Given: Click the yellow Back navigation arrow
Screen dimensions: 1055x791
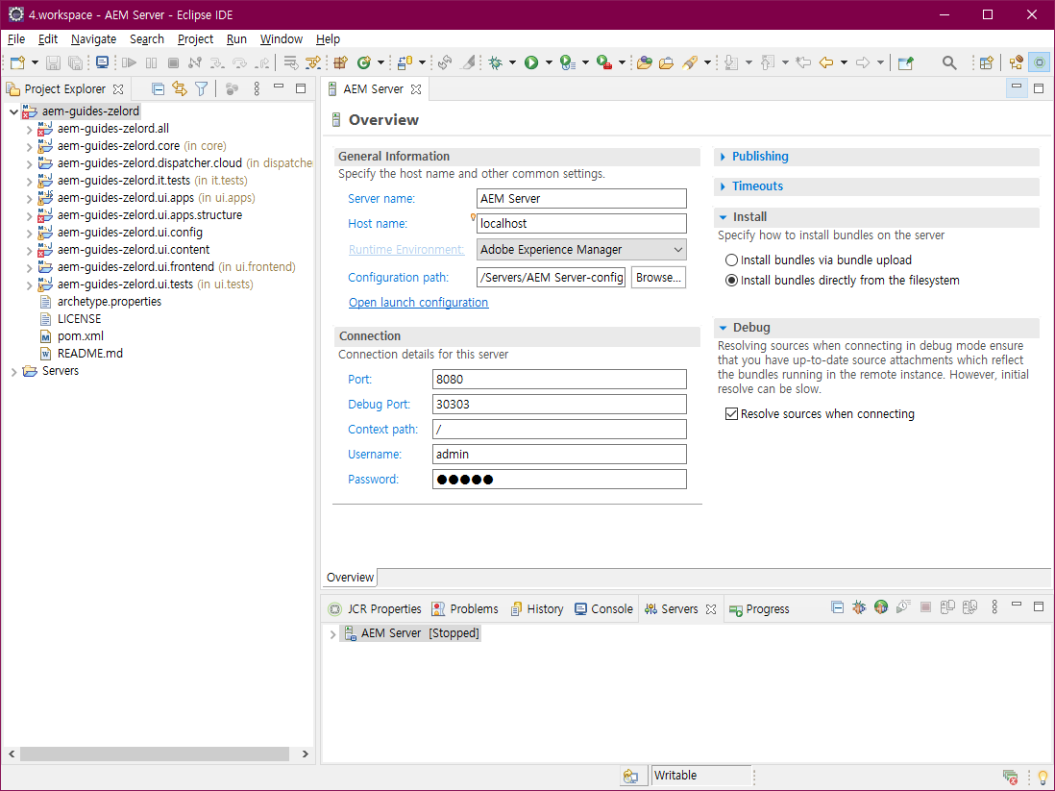Looking at the screenshot, I should 826,62.
